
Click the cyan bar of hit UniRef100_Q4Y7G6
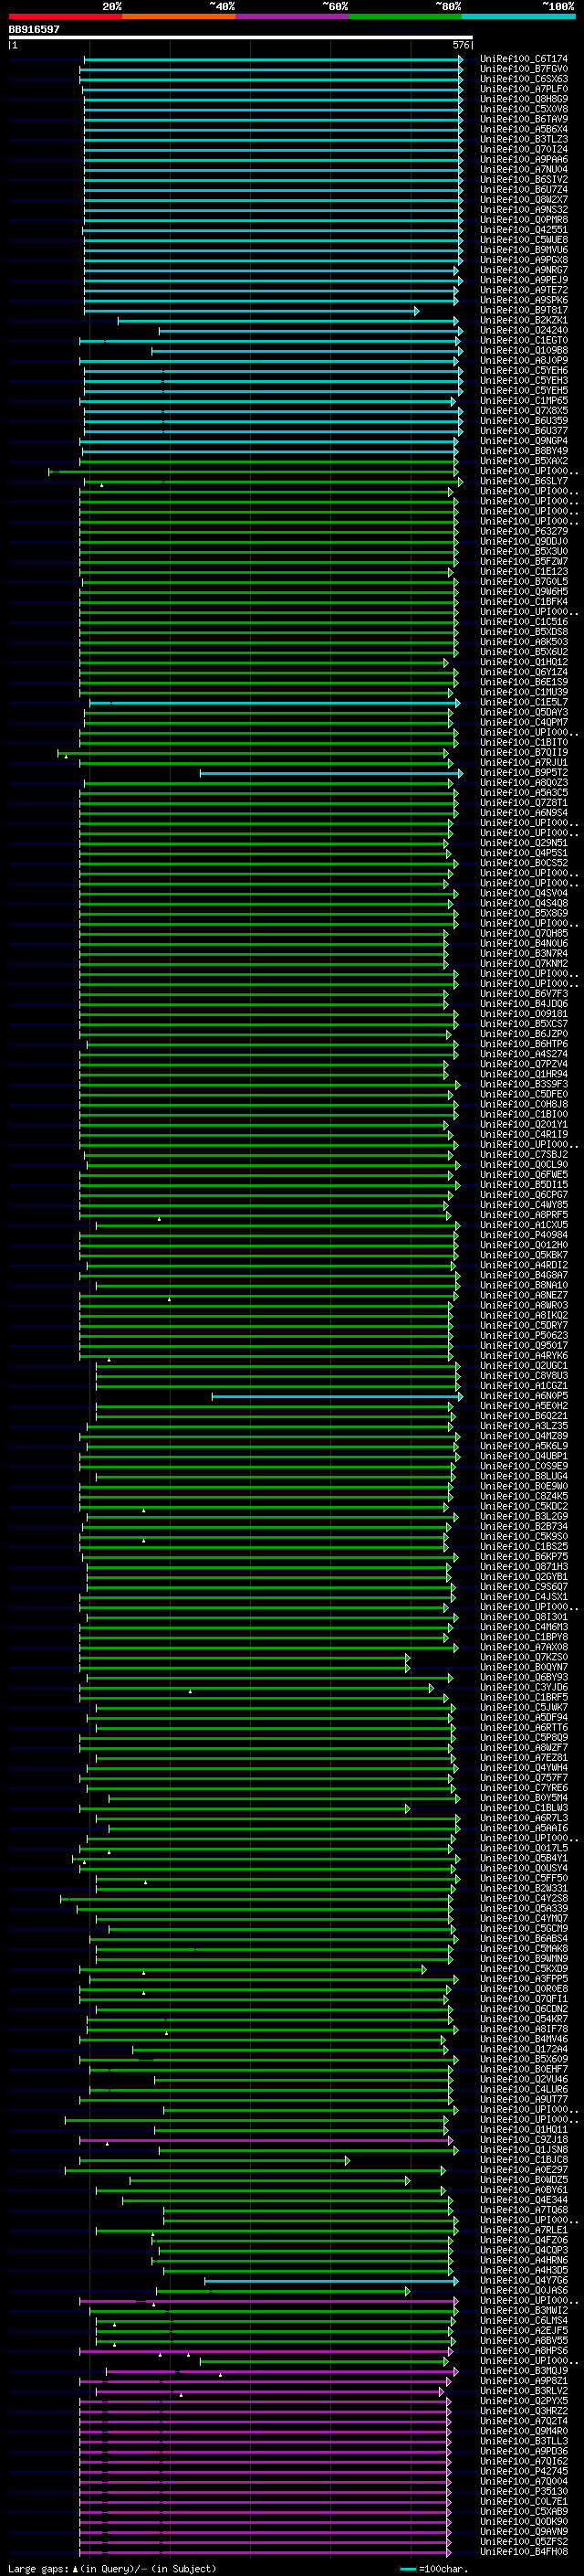pyautogui.click(x=331, y=2281)
